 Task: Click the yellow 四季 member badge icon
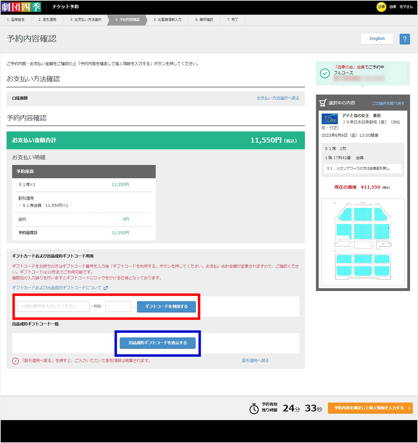[381, 7]
